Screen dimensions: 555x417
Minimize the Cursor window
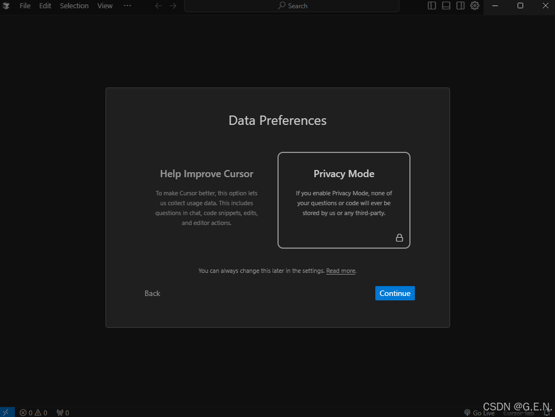[x=495, y=6]
